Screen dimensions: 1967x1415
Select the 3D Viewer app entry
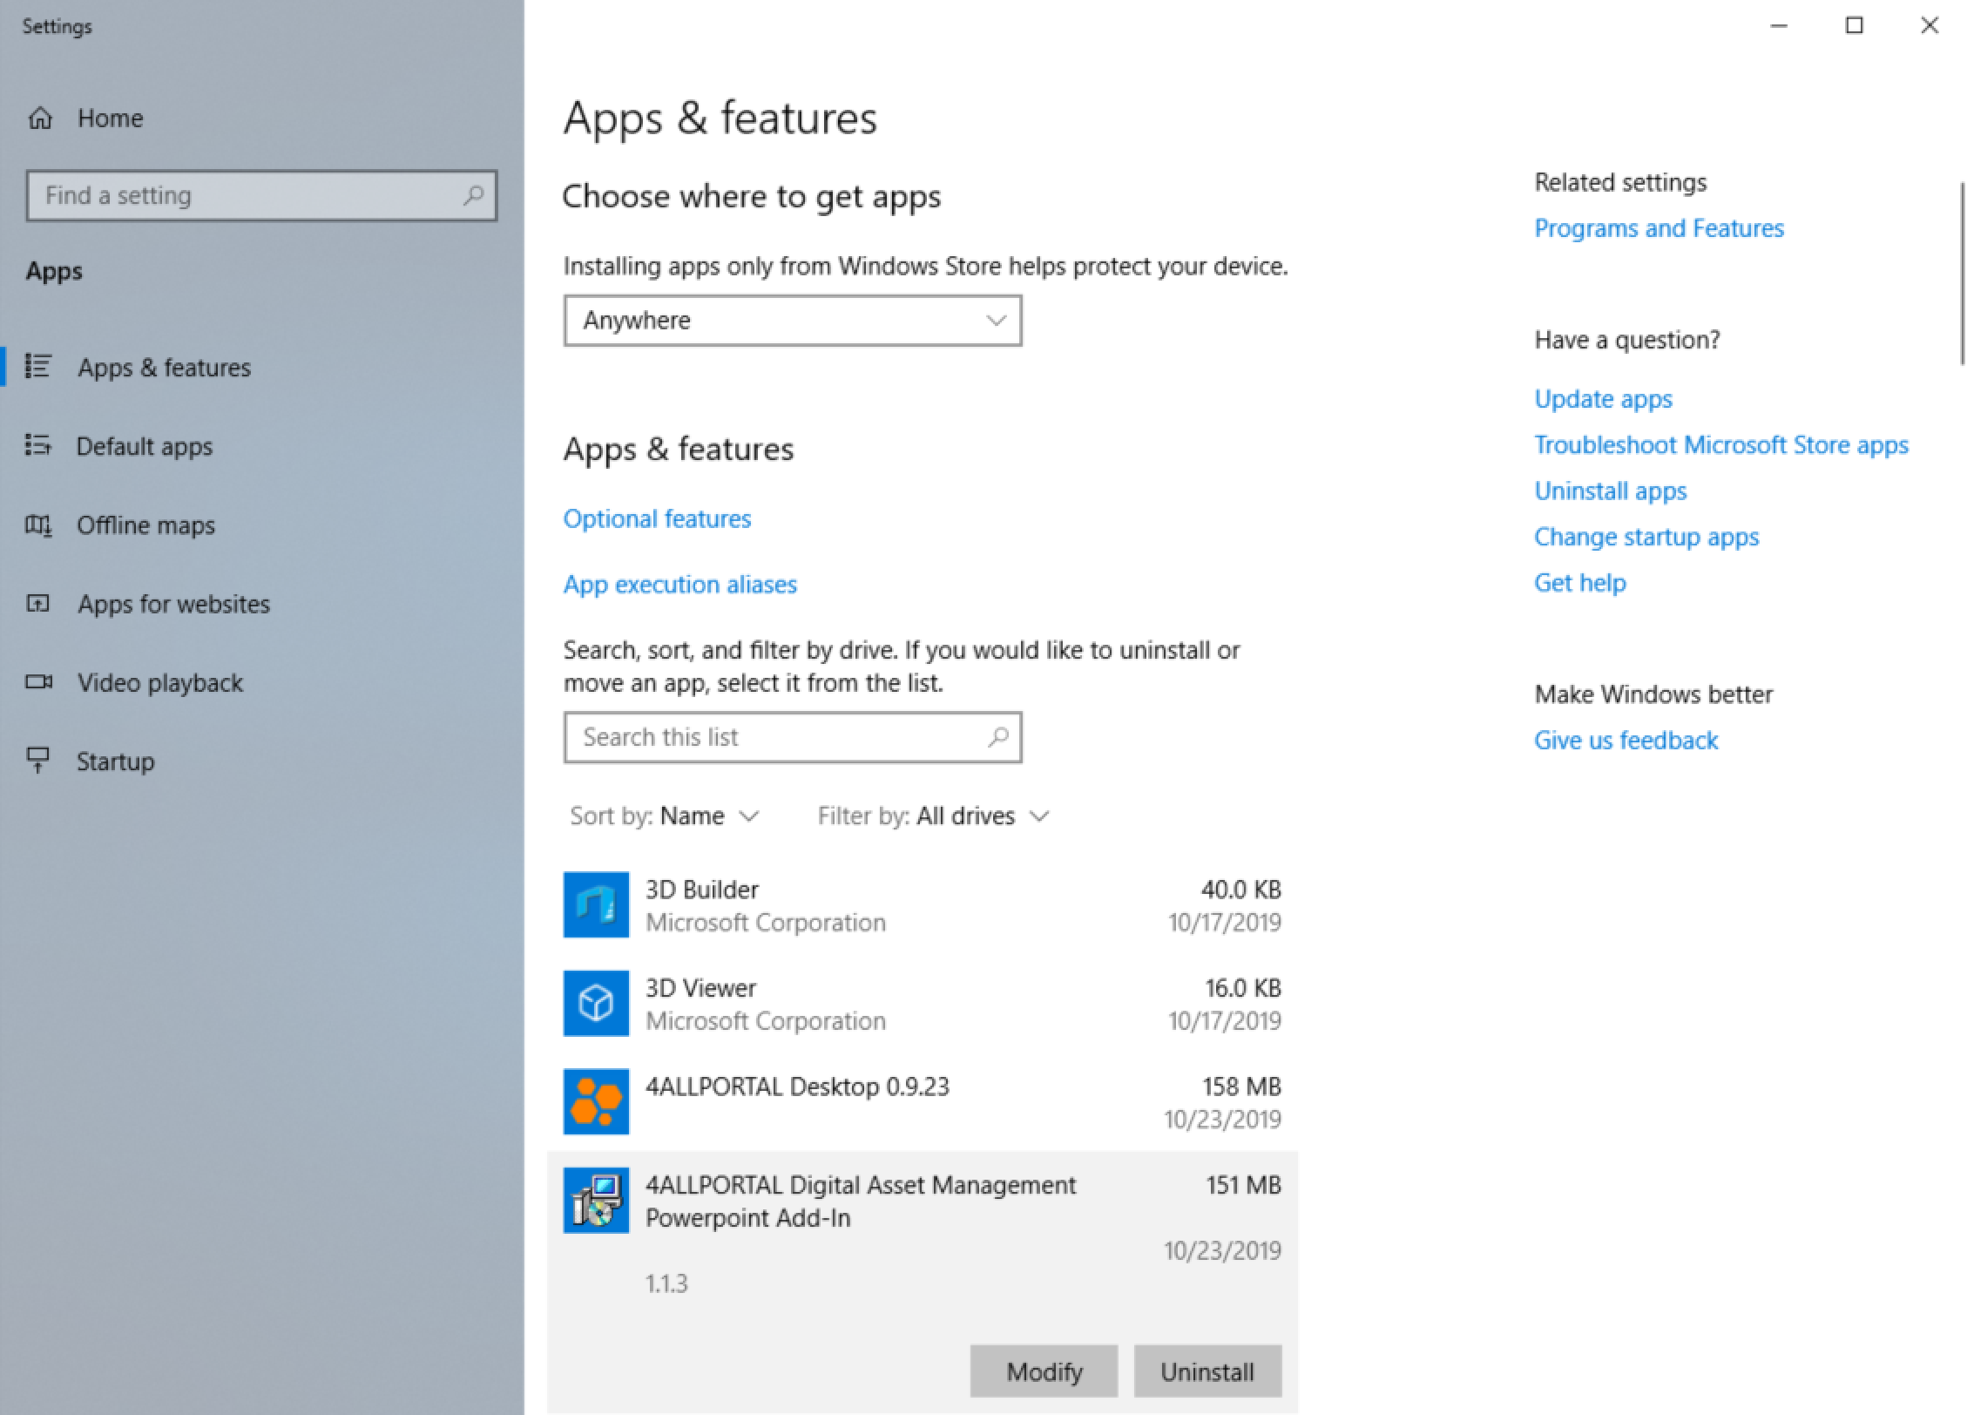tap(923, 1004)
